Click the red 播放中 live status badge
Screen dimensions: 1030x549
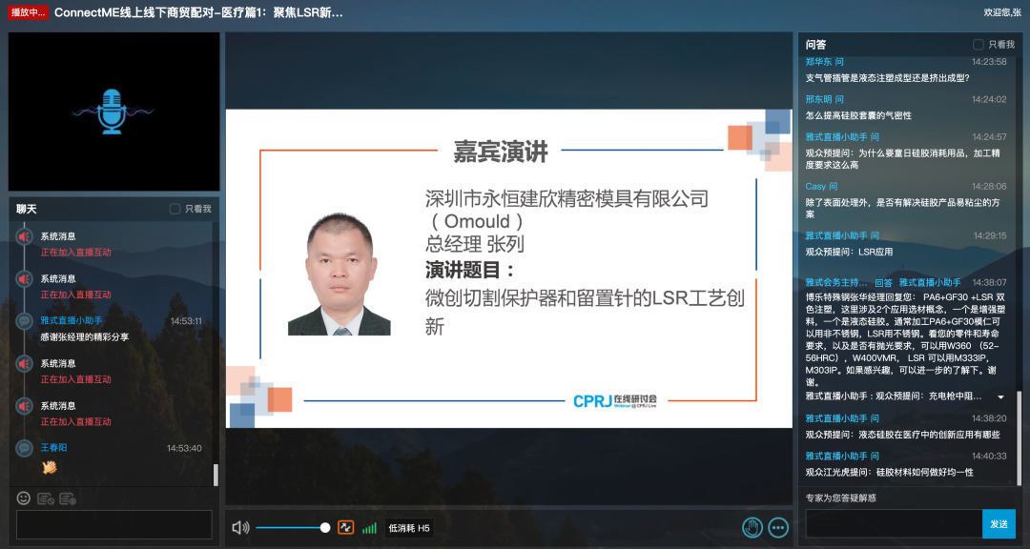[x=29, y=12]
